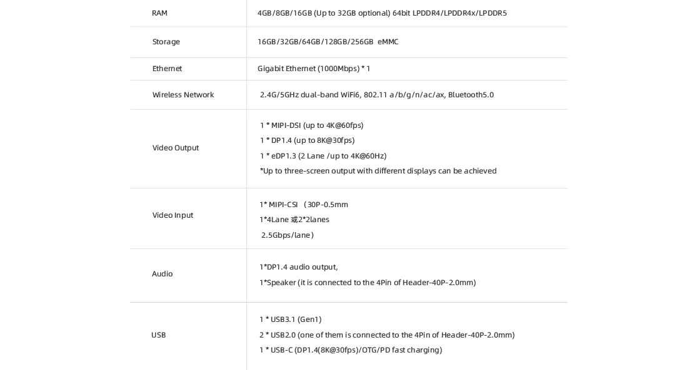Click the DP1.4 (up to 8K@30fps) line
The height and width of the screenshot is (370, 699).
pyautogui.click(x=307, y=140)
